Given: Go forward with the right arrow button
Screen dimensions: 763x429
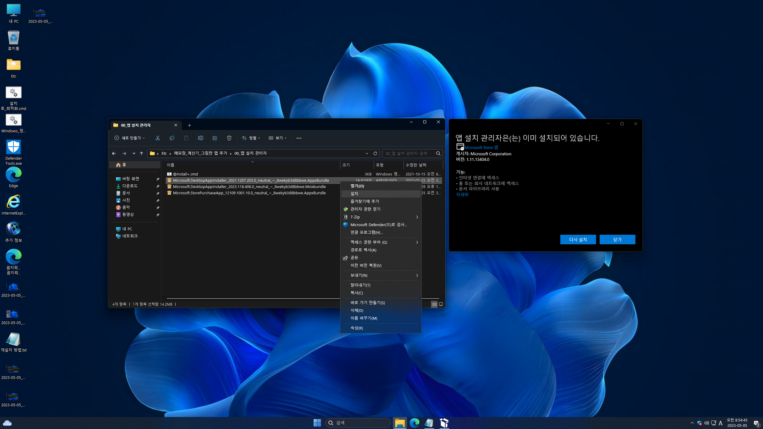Looking at the screenshot, I should [x=124, y=154].
